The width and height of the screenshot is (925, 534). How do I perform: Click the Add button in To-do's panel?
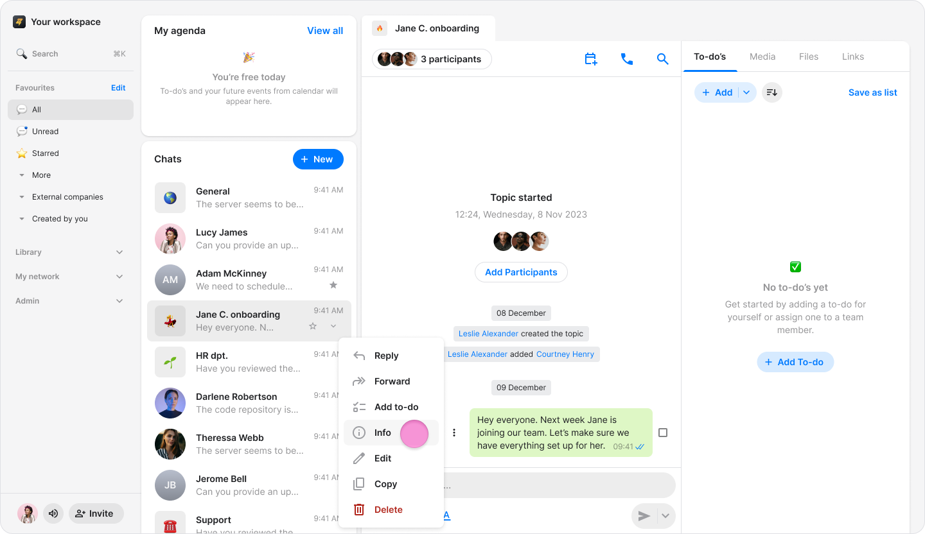(x=717, y=92)
